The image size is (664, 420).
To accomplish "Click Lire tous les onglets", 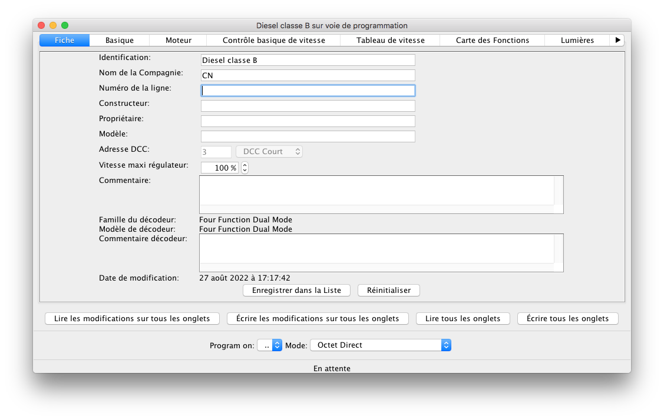I will point(463,319).
